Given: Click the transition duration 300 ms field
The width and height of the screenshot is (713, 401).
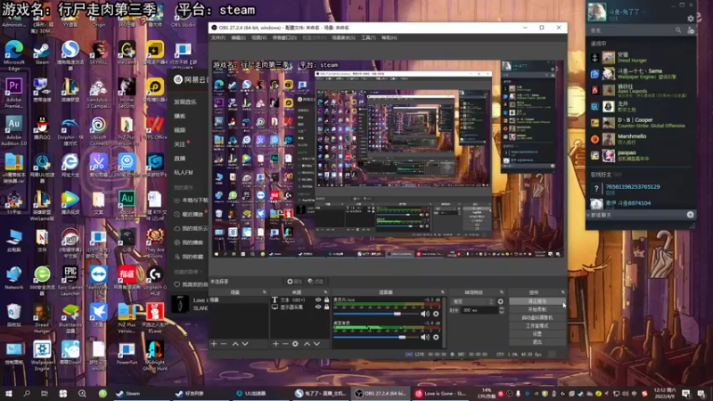Looking at the screenshot, I should point(479,310).
